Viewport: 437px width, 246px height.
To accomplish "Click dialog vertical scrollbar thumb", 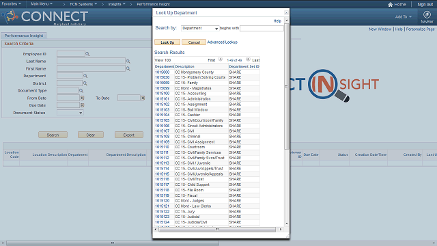I will click(287, 86).
